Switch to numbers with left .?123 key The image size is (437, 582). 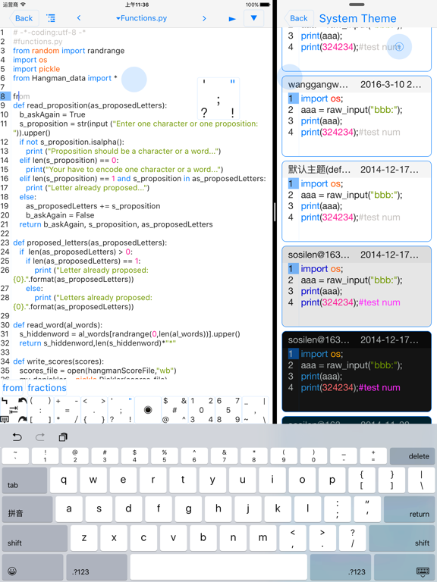(x=96, y=568)
